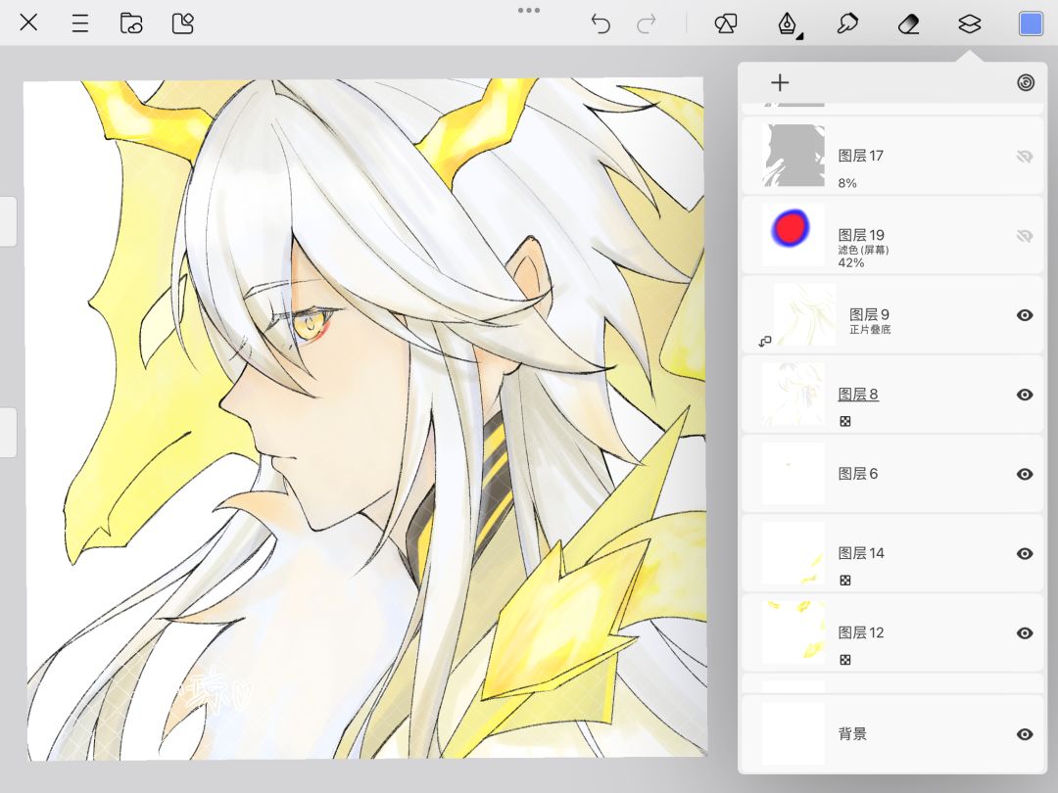Select the eraser tool
The height and width of the screenshot is (793, 1058).
click(x=909, y=24)
